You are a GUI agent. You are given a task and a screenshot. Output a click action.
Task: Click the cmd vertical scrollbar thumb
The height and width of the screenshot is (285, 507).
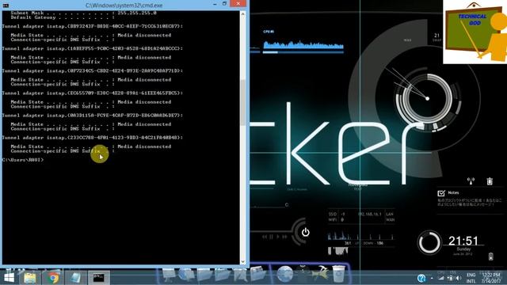(243, 102)
